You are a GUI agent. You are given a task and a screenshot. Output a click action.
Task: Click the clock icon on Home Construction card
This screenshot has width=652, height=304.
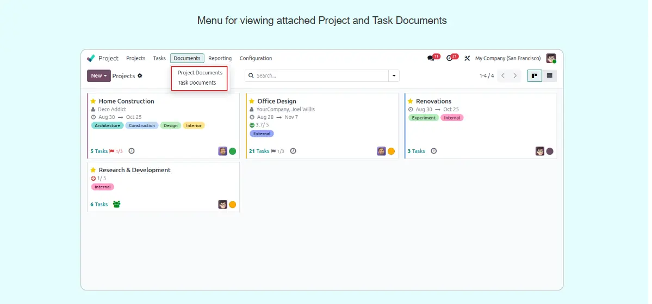coord(132,151)
